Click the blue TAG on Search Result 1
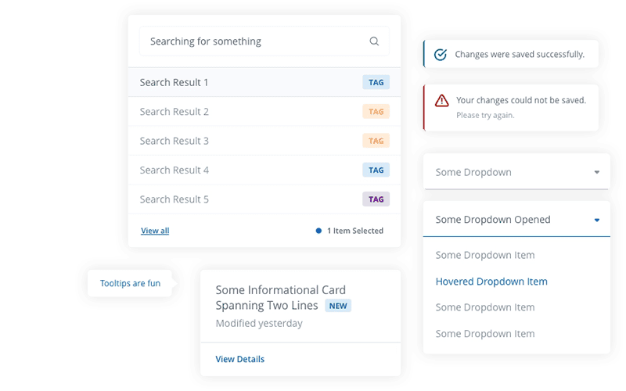626x391 pixels. (x=376, y=82)
